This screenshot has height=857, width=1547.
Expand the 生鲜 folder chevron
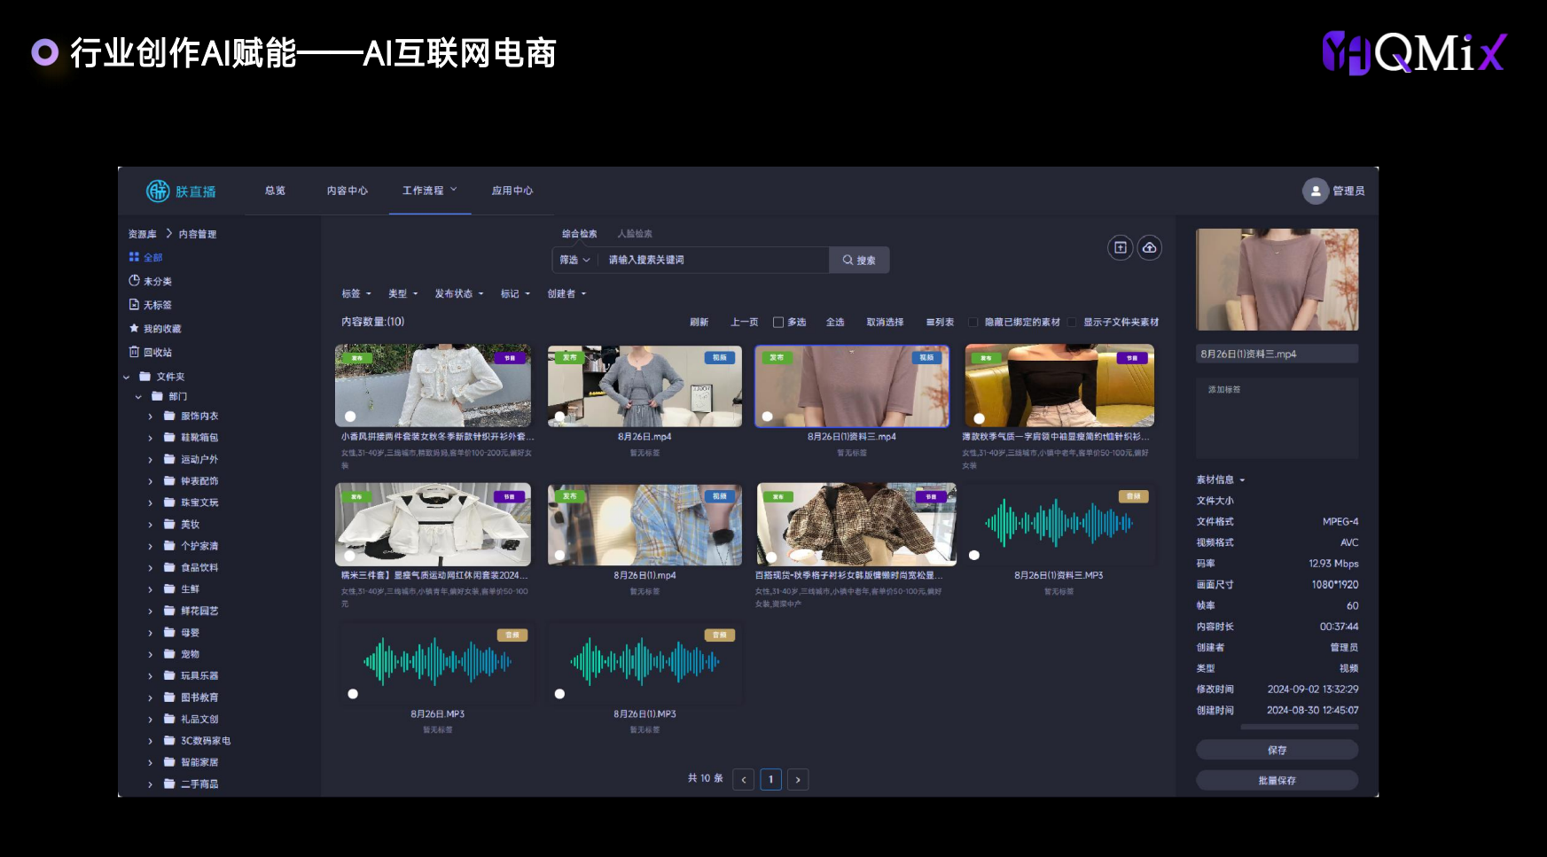150,589
